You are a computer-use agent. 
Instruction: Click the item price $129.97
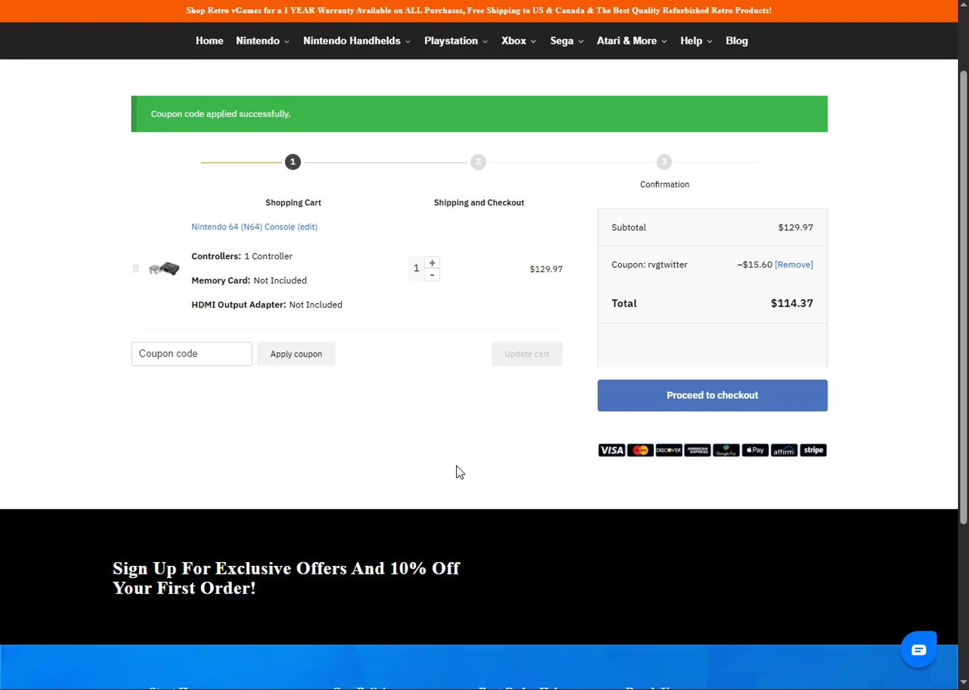[546, 269]
